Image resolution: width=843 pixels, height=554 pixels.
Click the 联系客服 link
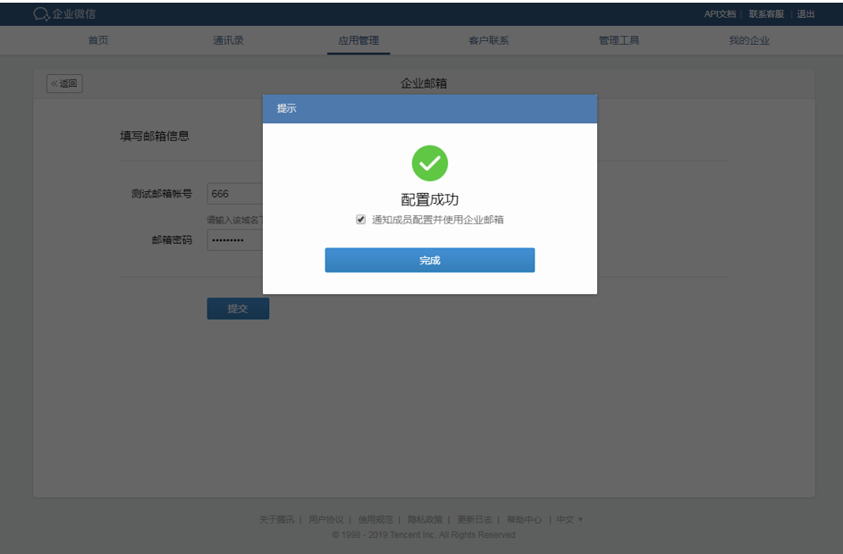[x=766, y=14]
